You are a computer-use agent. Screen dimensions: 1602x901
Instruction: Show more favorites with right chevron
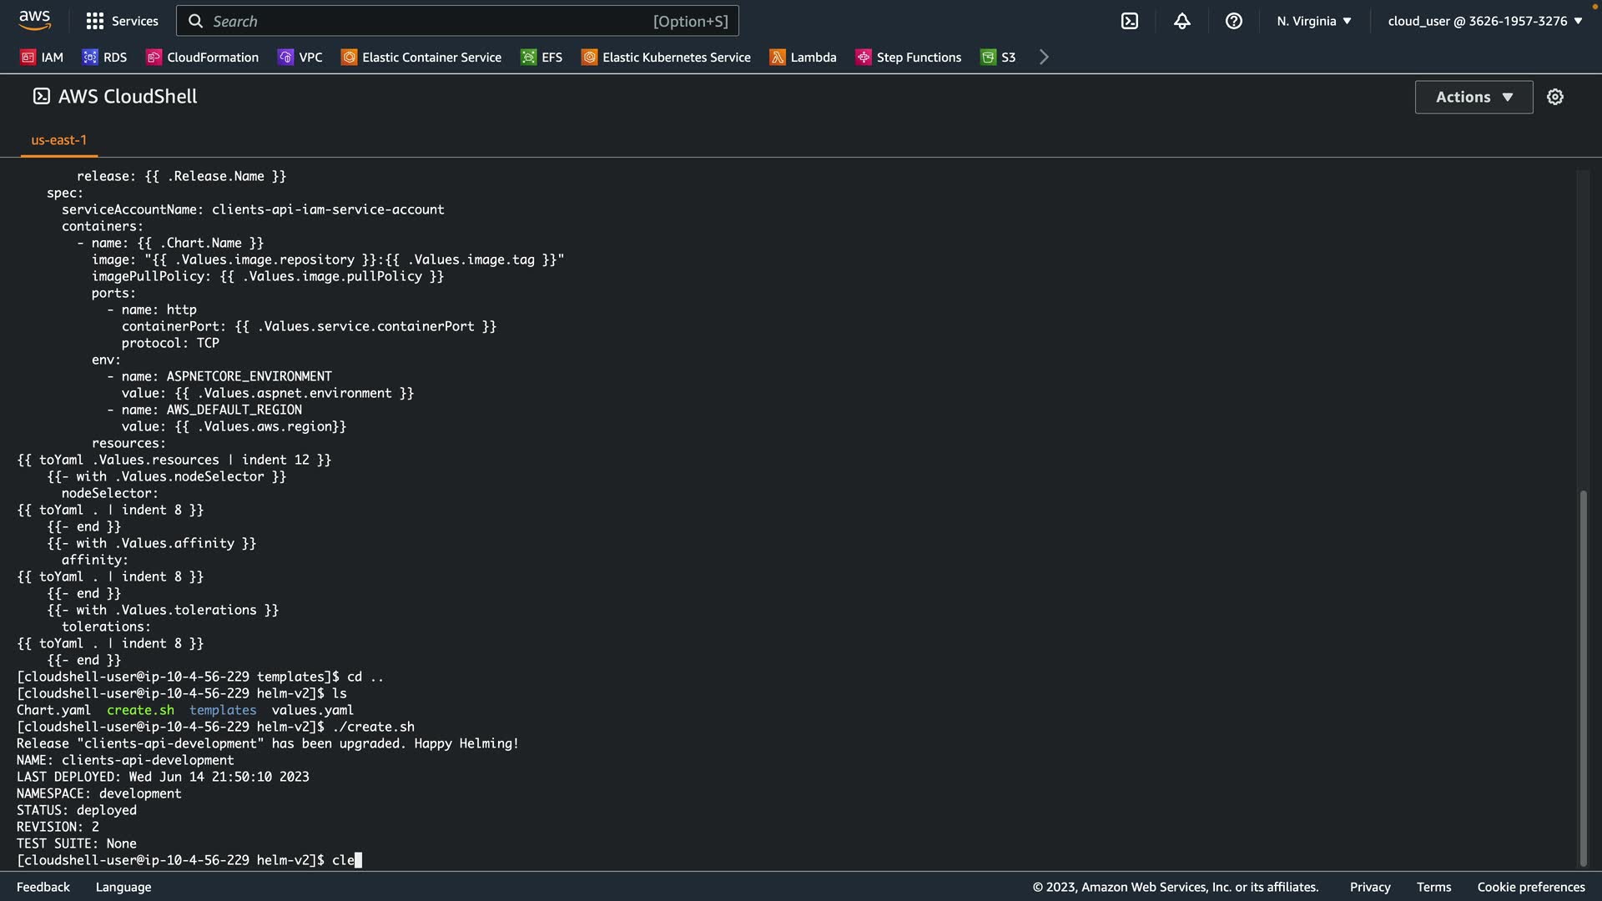click(1044, 57)
